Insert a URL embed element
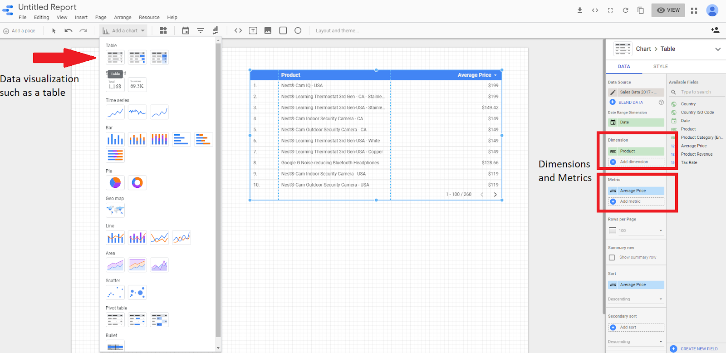Image resolution: width=726 pixels, height=353 pixels. pyautogui.click(x=238, y=30)
